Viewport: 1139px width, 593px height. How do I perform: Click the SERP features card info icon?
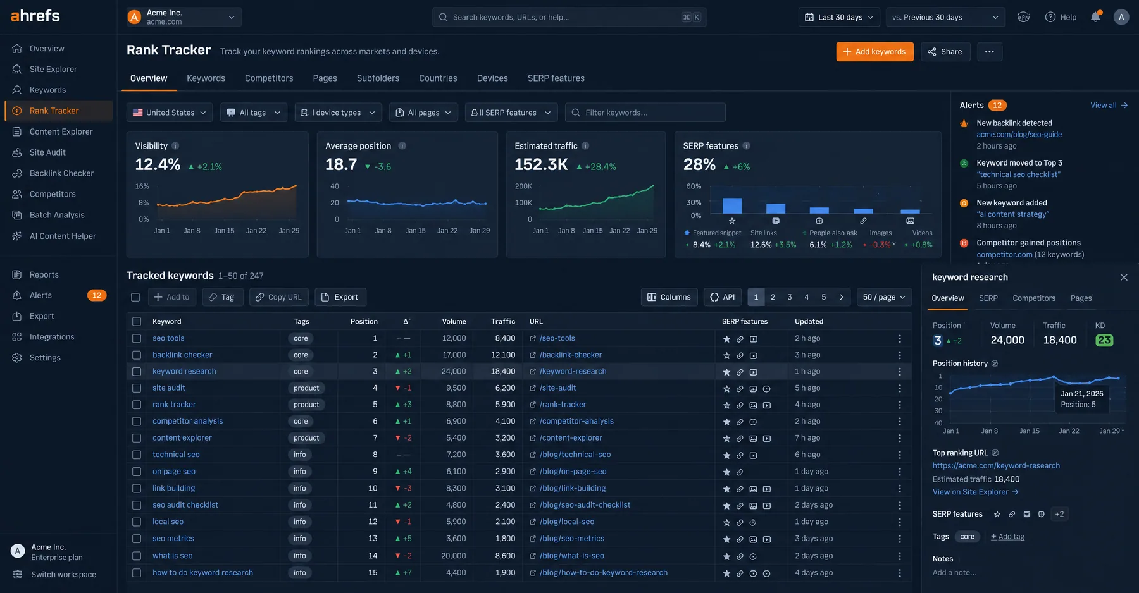tap(747, 145)
